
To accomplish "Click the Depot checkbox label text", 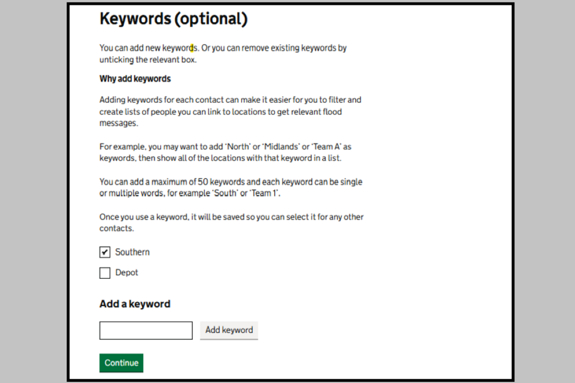I will pos(126,273).
